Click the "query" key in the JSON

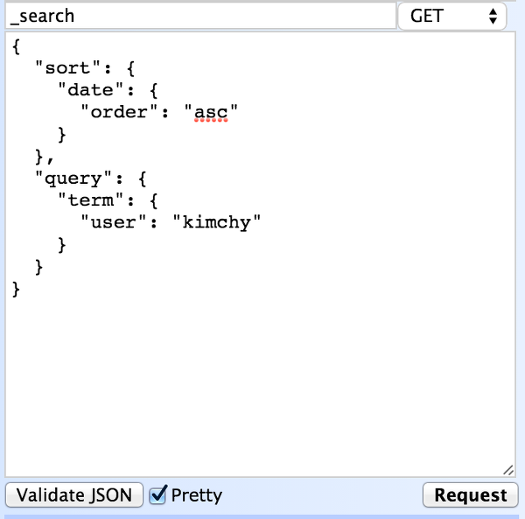(73, 179)
